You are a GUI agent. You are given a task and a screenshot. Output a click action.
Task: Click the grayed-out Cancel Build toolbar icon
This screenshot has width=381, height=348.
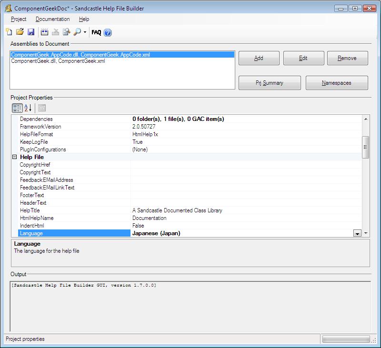[x=55, y=32]
